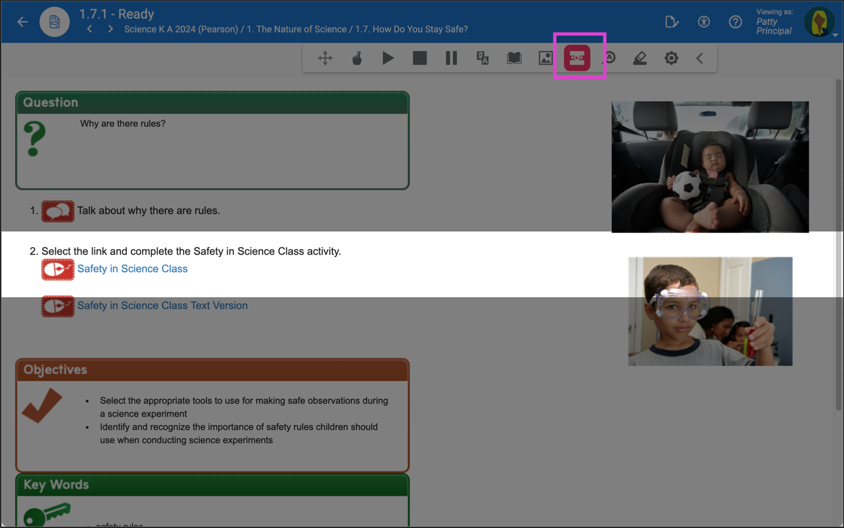The width and height of the screenshot is (844, 528).
Task: Click the discussion bubble icon next to Talk about rules
Action: coord(58,211)
